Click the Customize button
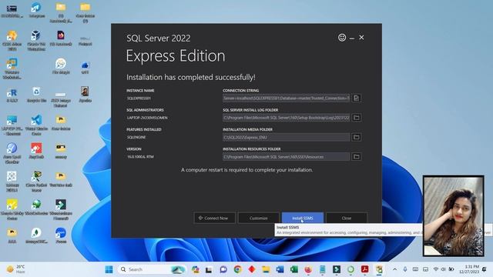The height and width of the screenshot is (277, 493). [x=259, y=218]
